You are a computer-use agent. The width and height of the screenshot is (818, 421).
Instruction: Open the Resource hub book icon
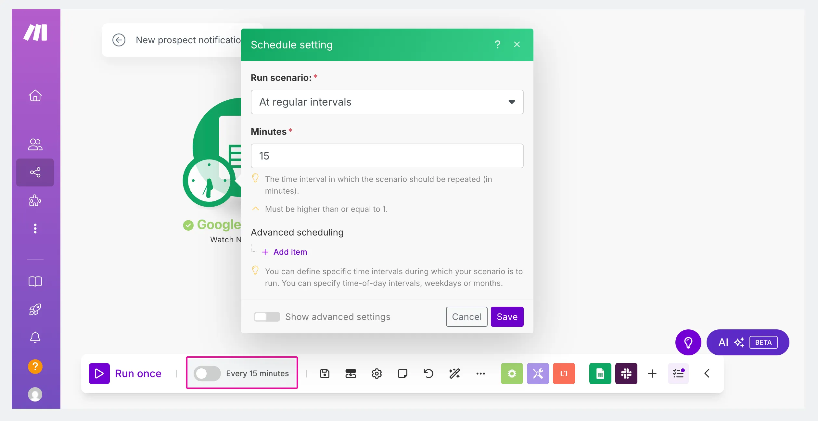(35, 281)
